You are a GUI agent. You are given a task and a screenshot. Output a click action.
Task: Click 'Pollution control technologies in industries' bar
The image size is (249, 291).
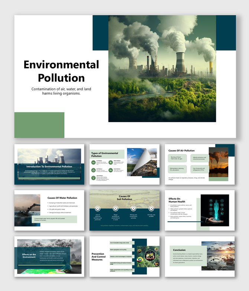click(x=122, y=256)
